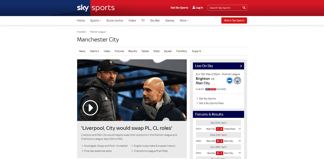Click the Live On Sky arrow

point(241,66)
